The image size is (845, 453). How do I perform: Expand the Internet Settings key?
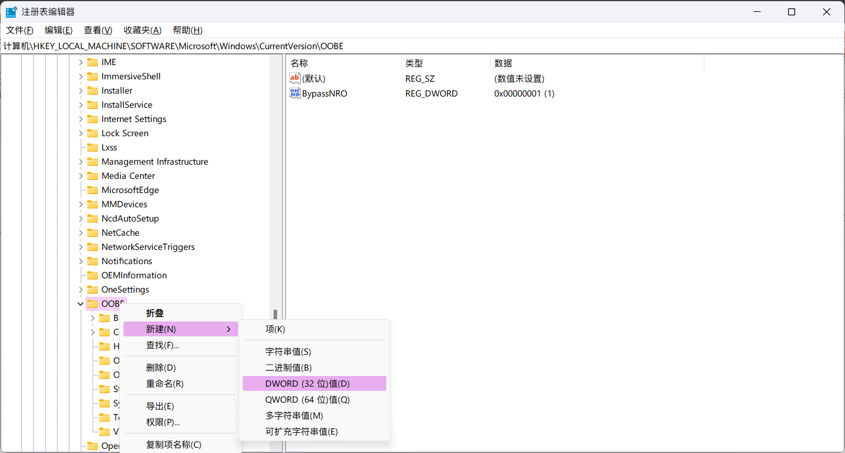coord(81,118)
